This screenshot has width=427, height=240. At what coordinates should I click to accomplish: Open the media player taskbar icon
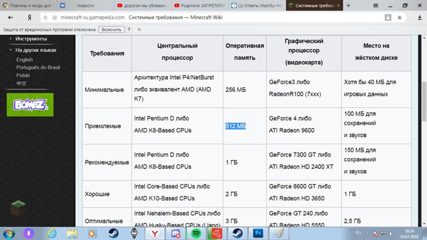[x=92, y=234]
